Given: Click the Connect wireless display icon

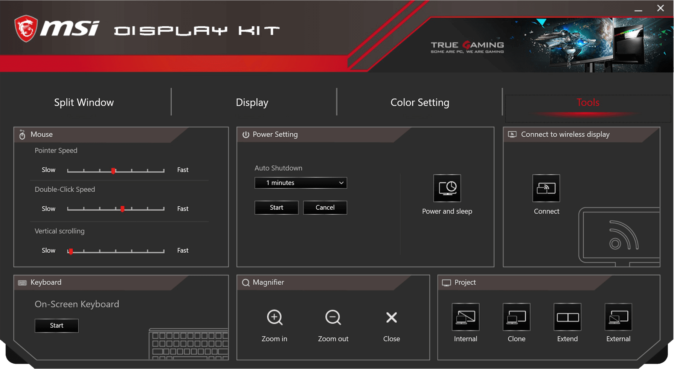Looking at the screenshot, I should click(x=546, y=188).
